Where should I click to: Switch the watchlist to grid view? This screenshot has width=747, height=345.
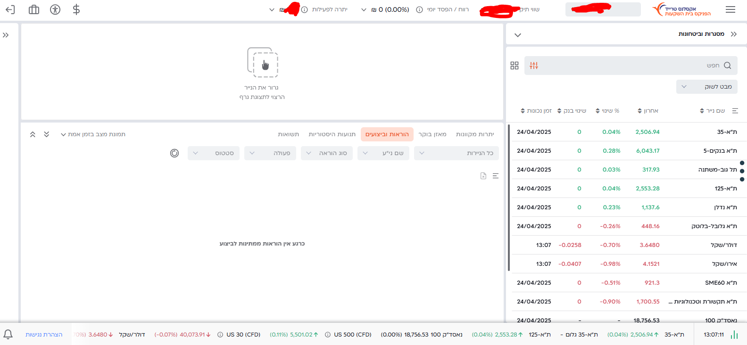(x=515, y=66)
